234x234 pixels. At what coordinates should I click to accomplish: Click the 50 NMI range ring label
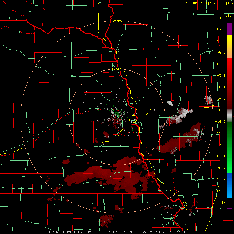[x=117, y=69]
